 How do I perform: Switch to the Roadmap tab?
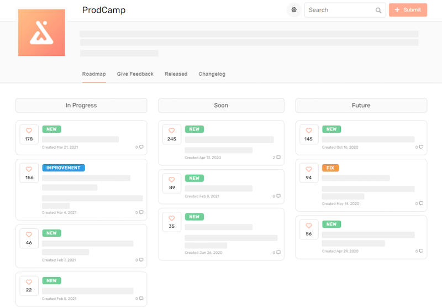pyautogui.click(x=94, y=74)
